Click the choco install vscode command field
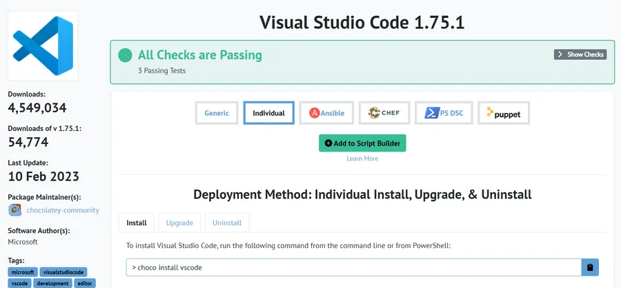 pyautogui.click(x=354, y=267)
